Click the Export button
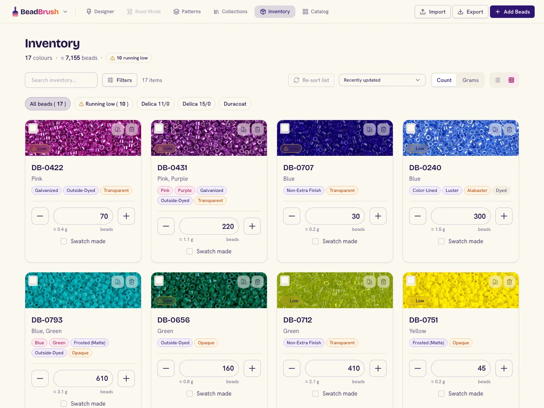544x408 pixels. click(470, 12)
